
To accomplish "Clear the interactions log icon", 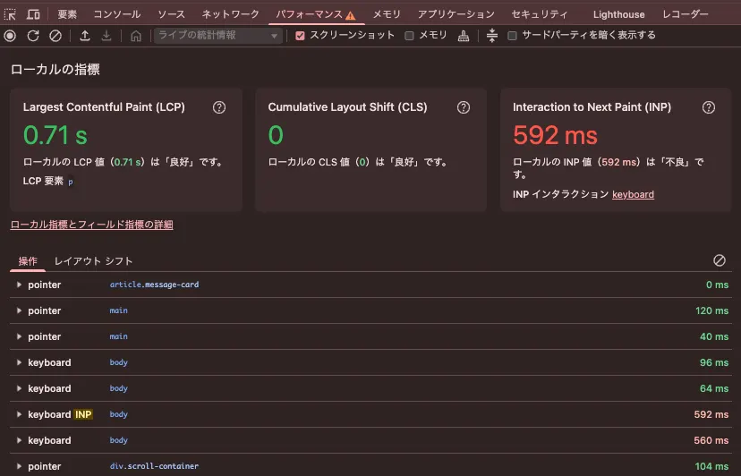I will [720, 260].
